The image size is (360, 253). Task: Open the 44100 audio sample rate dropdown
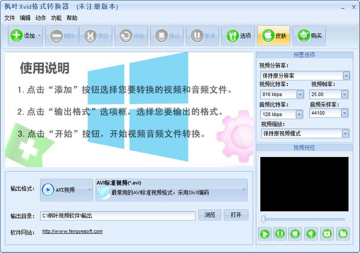point(346,113)
